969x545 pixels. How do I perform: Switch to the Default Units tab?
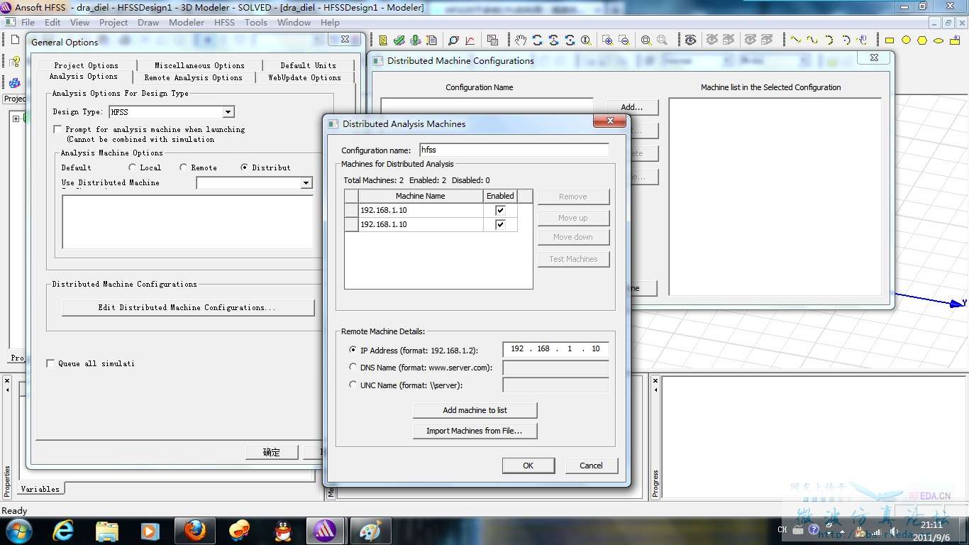point(308,65)
